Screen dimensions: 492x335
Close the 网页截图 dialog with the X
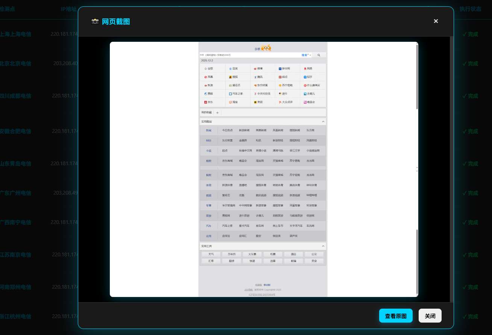tap(436, 21)
